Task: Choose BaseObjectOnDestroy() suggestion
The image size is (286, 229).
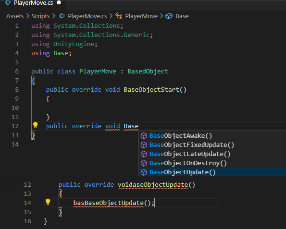Action: tap(212, 163)
